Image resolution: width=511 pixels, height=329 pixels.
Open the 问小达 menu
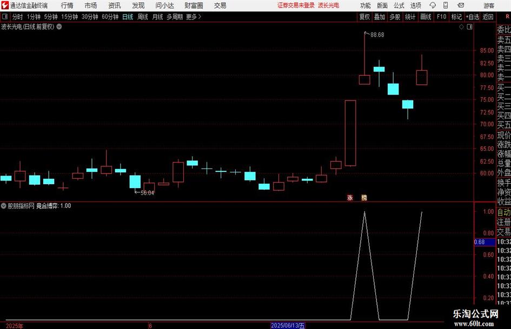tap(164, 5)
